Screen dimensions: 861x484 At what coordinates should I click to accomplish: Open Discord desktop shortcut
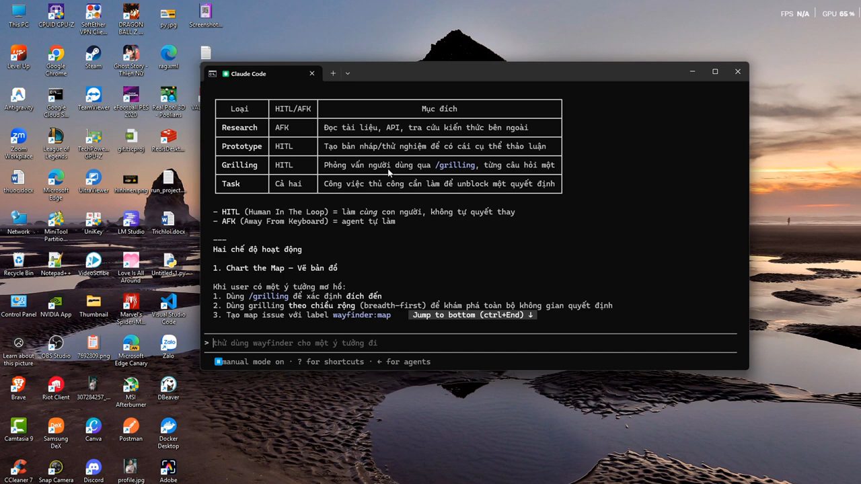pyautogui.click(x=93, y=472)
